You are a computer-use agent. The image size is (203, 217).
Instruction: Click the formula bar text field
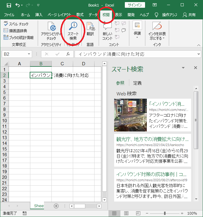pos(136,54)
